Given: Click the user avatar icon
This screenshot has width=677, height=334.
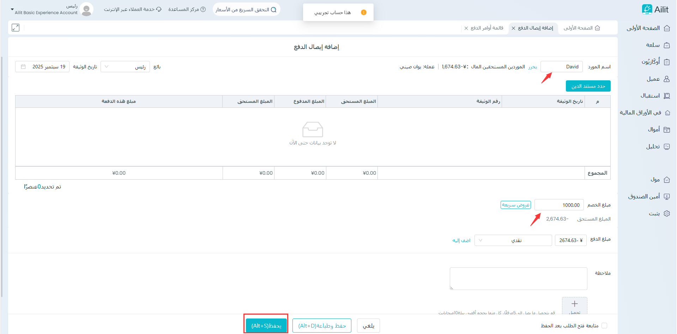Looking at the screenshot, I should 86,10.
